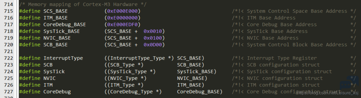Click CoreDebug_BASE reference on line 727
361x98 pixels.
point(198,92)
